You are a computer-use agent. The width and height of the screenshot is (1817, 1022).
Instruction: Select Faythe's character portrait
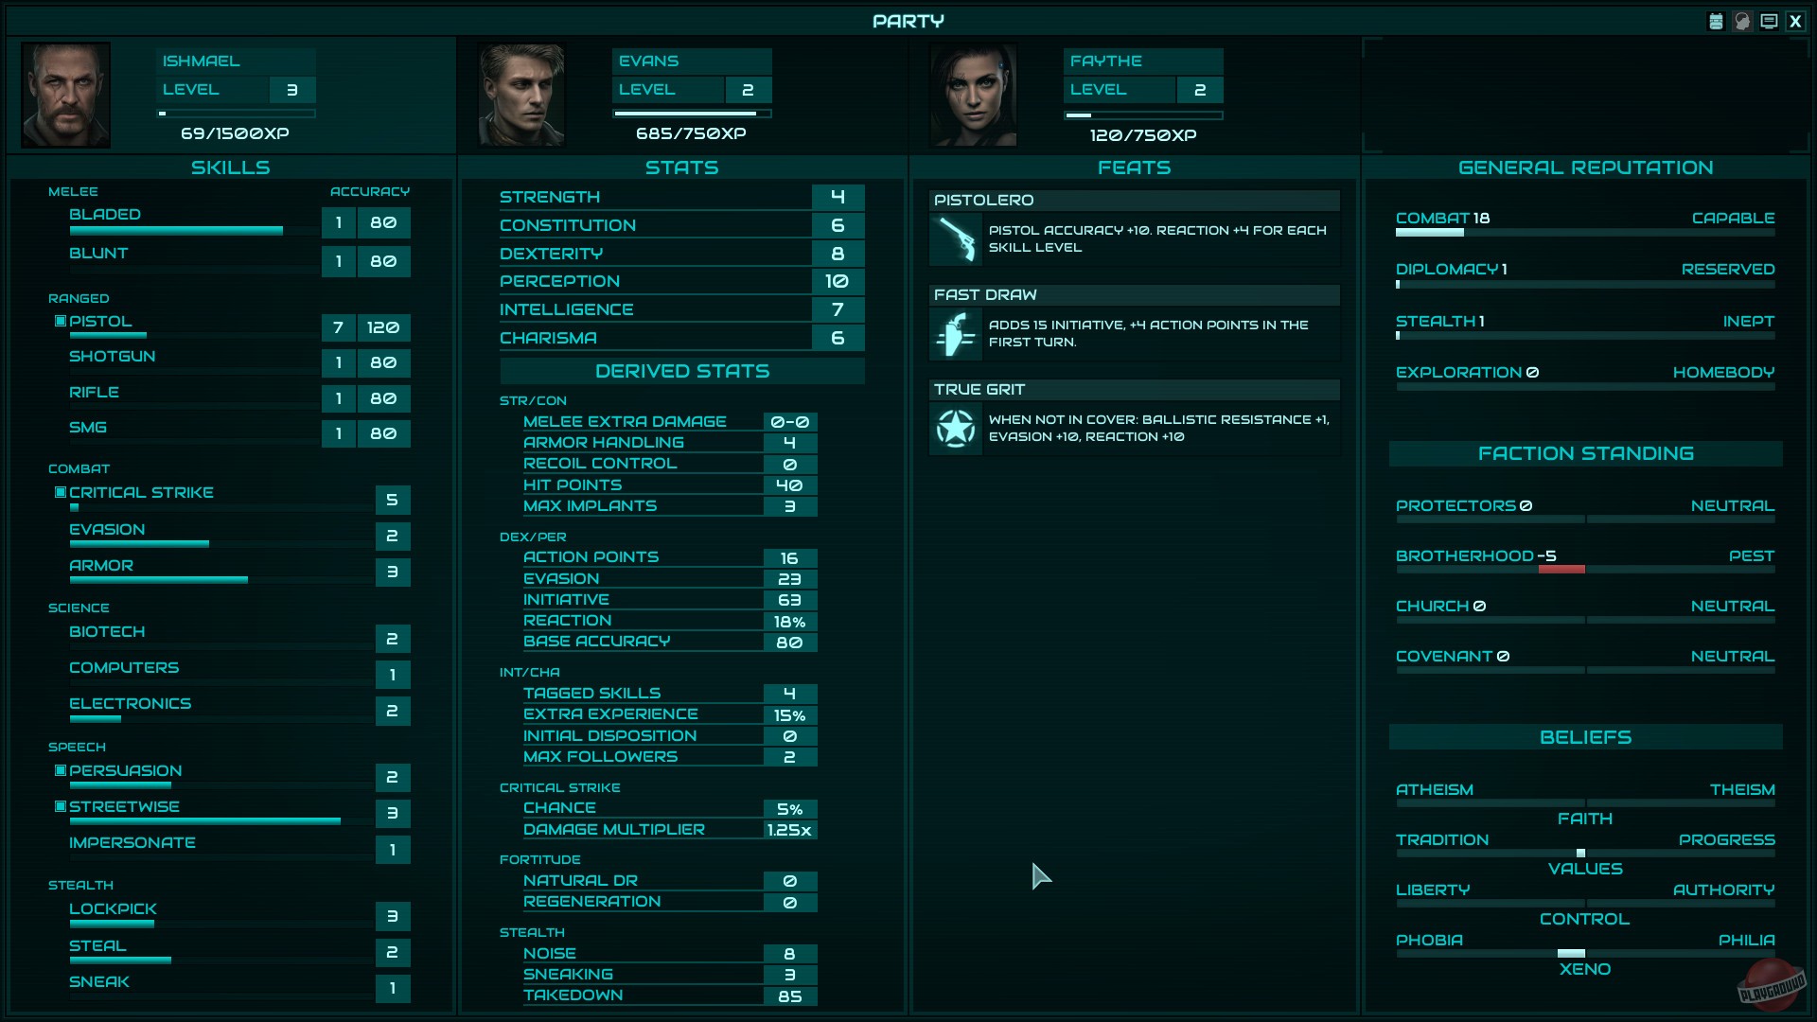click(973, 95)
